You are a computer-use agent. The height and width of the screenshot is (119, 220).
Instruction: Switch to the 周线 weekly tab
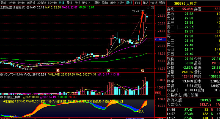(69, 3)
